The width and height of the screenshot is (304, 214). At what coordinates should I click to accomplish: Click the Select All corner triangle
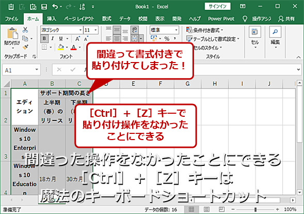[x=6, y=84]
